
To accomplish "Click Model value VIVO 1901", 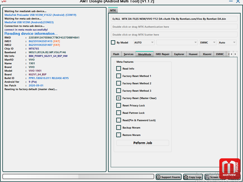I will [x=35, y=71].
